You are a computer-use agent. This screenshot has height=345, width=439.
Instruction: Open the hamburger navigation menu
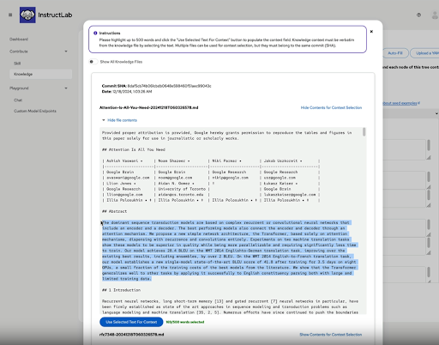(x=10, y=15)
